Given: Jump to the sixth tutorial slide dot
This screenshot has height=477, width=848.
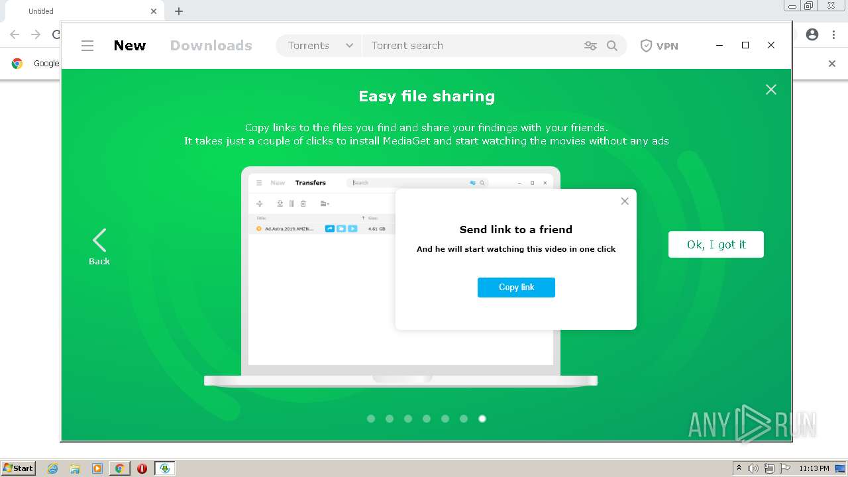Looking at the screenshot, I should (x=464, y=419).
